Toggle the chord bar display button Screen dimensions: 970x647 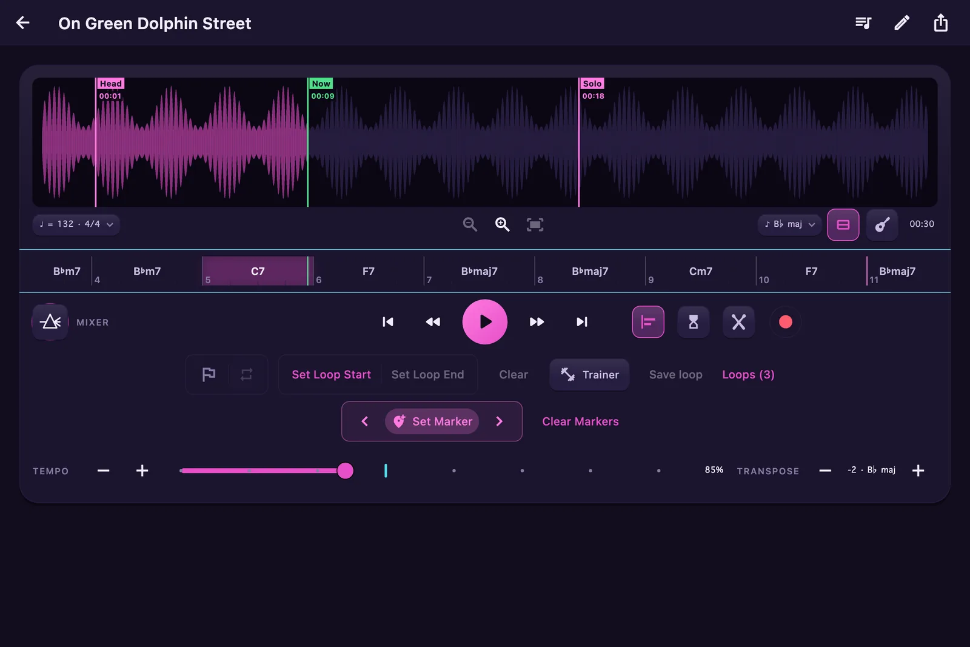click(843, 224)
